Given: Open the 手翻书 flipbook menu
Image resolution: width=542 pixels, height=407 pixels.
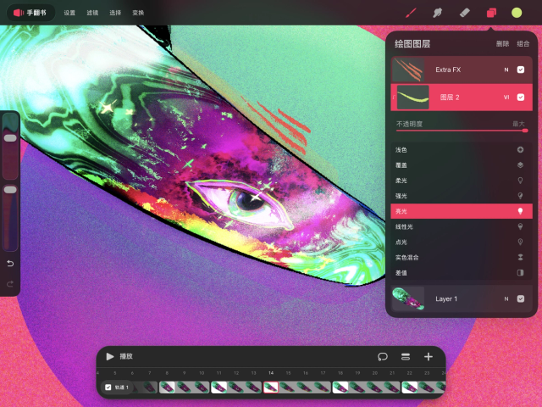Looking at the screenshot, I should pyautogui.click(x=30, y=13).
